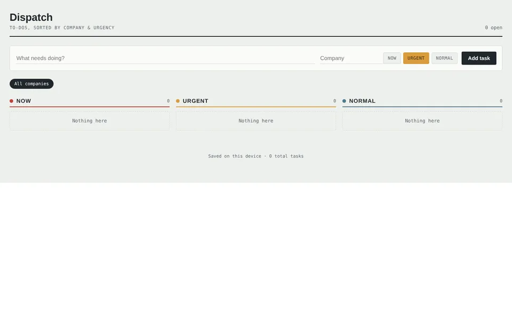512x320 pixels.
Task: Click 'Nothing here' placeholder in NORMAL column
Action: click(422, 121)
